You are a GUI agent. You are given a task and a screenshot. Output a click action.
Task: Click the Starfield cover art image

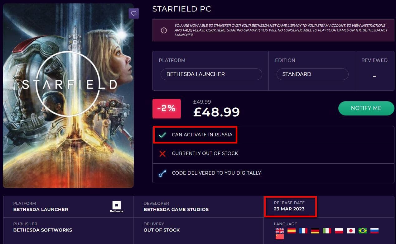pos(68,96)
